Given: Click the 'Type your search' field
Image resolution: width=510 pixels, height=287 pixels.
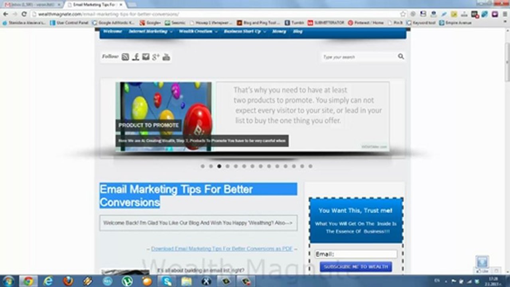Looking at the screenshot, I should [x=359, y=57].
